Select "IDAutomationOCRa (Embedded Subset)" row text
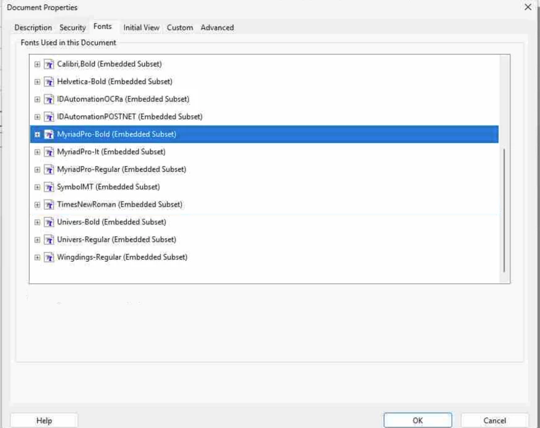The height and width of the screenshot is (428, 540). (123, 99)
